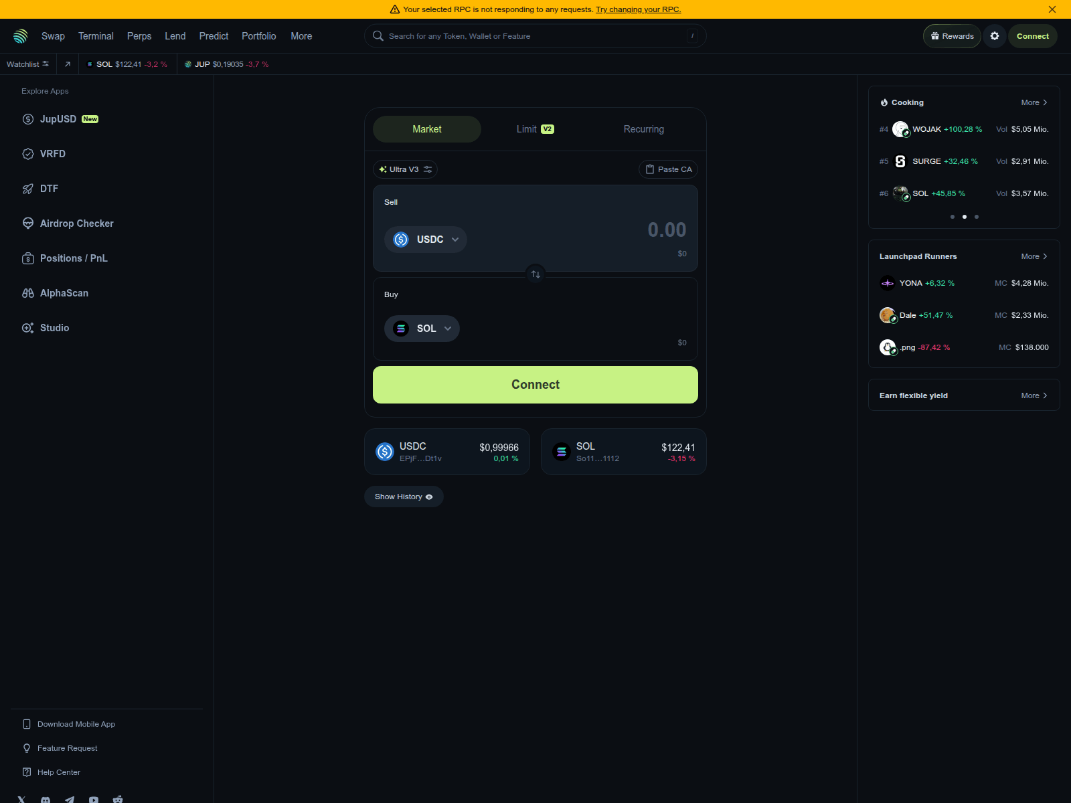1071x803 pixels.
Task: Open the watchlist pop-out arrow icon
Action: (x=68, y=64)
